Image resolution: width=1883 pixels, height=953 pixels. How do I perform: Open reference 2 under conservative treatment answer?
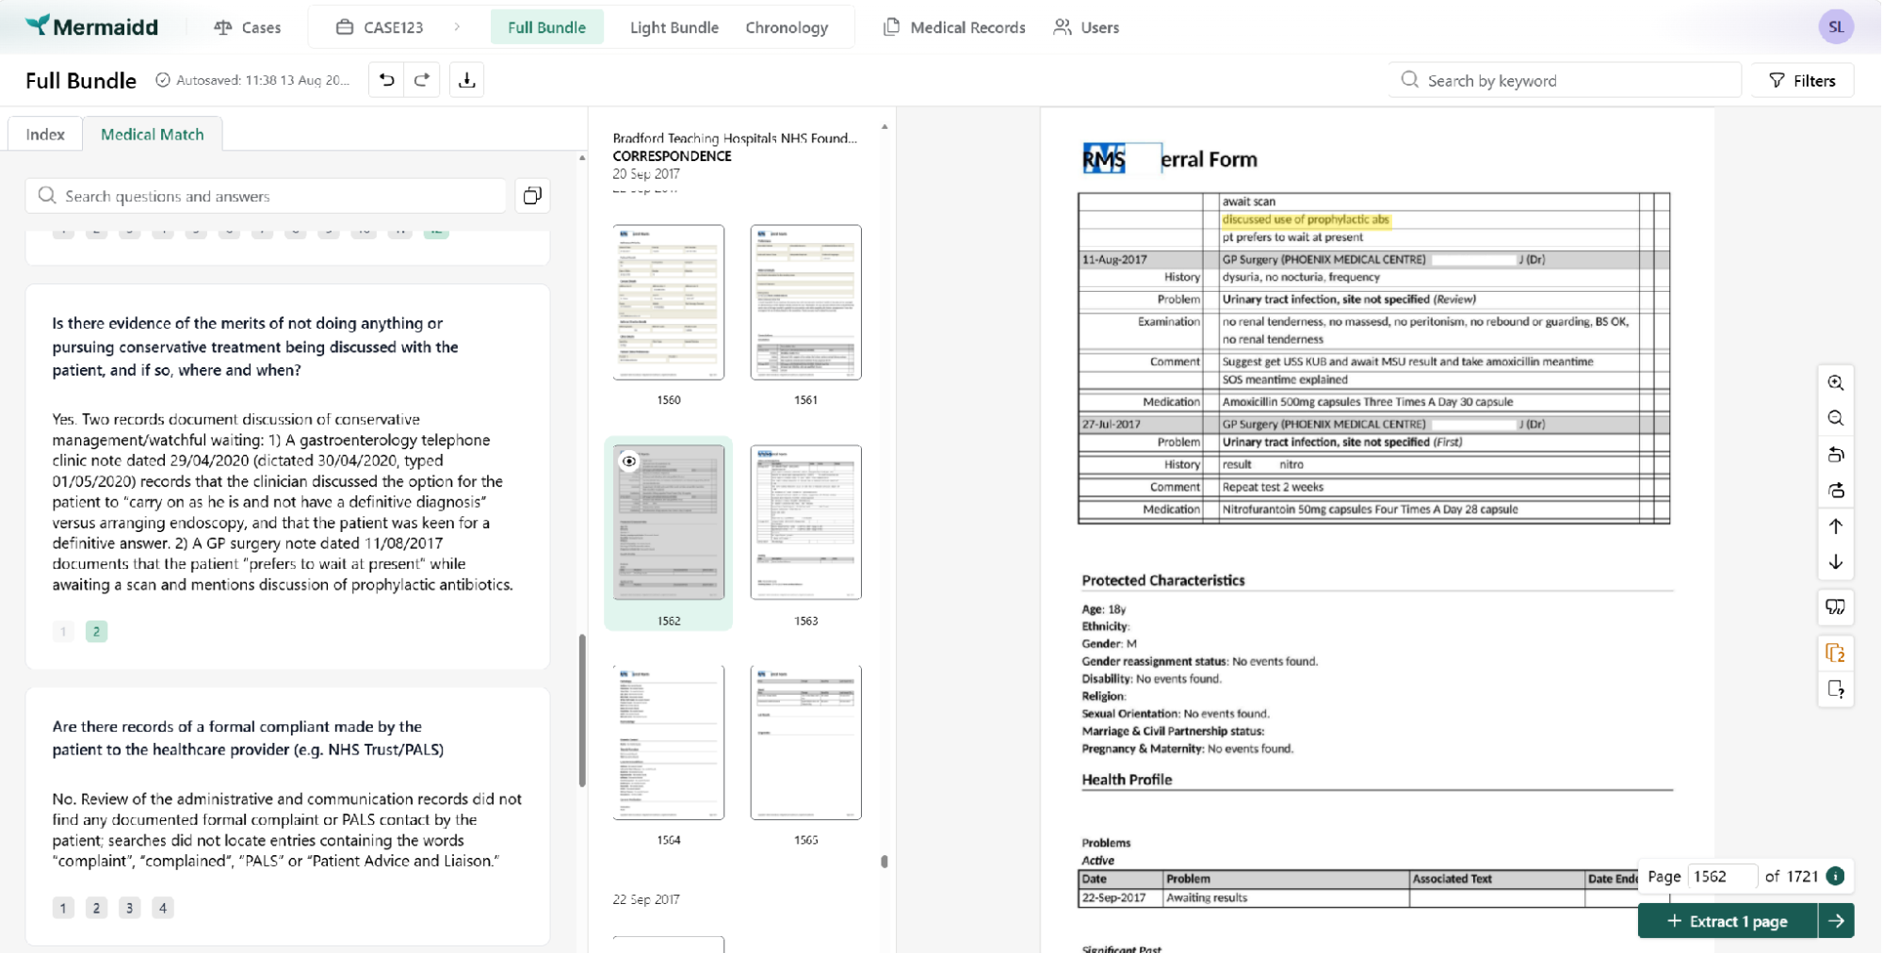click(96, 631)
